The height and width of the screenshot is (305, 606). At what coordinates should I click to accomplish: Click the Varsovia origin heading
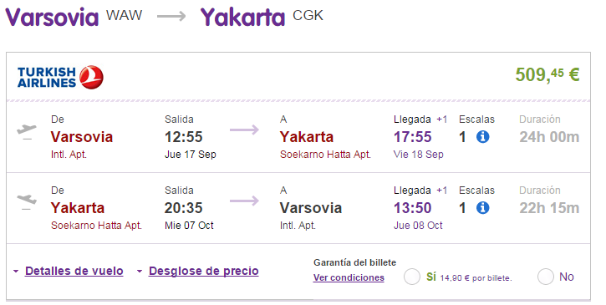click(x=52, y=18)
